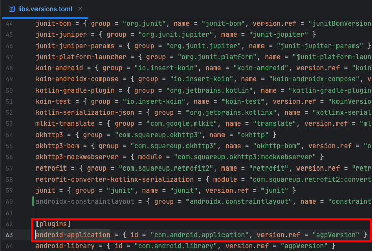The image size is (374, 251).
Task: Click koin-android key on line 48
Action: coord(59,68)
